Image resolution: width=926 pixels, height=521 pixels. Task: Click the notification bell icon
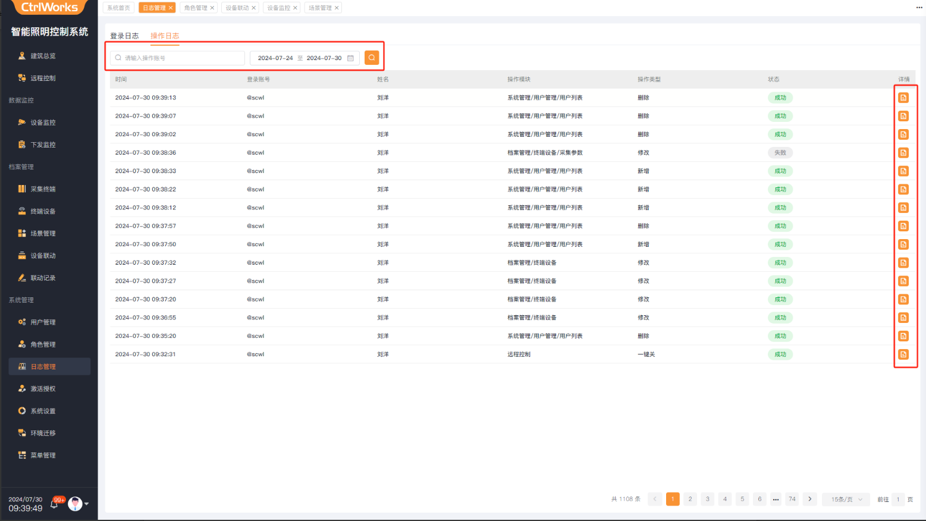click(x=54, y=504)
